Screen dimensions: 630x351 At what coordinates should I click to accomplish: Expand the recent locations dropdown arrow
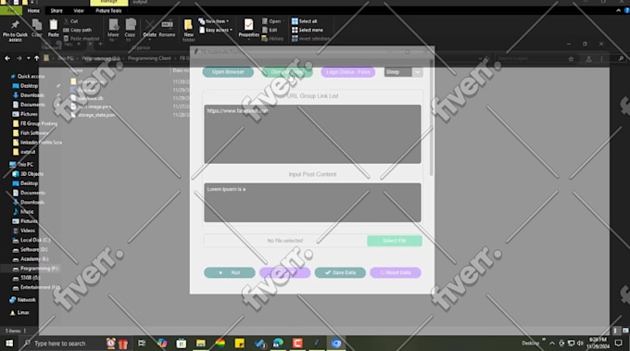[x=28, y=58]
